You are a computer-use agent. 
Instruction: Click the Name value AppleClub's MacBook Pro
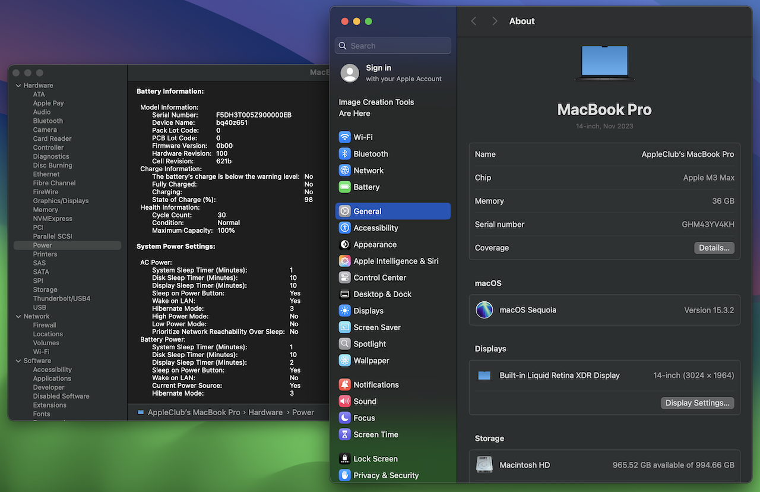688,154
